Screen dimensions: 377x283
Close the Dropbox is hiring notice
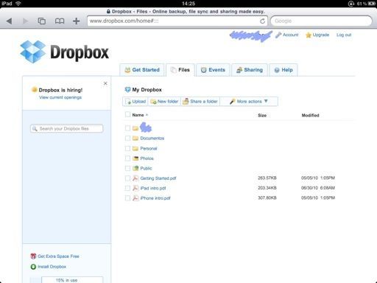click(x=105, y=83)
